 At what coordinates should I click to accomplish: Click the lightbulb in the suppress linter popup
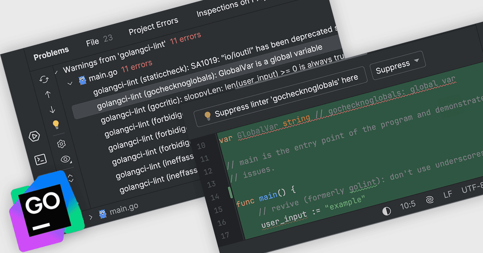point(208,116)
